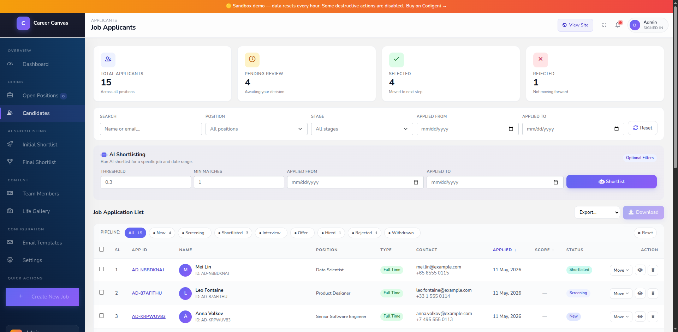Toggle fullscreen mode icon in header

[604, 25]
